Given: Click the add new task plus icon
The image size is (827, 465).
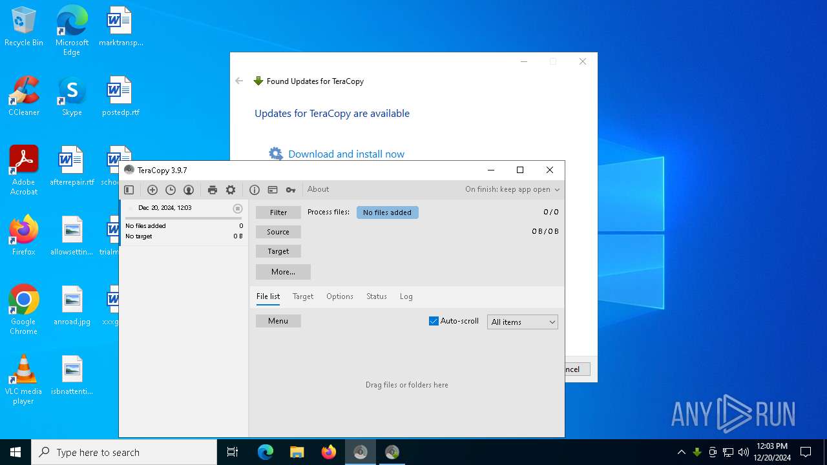Looking at the screenshot, I should tap(152, 190).
